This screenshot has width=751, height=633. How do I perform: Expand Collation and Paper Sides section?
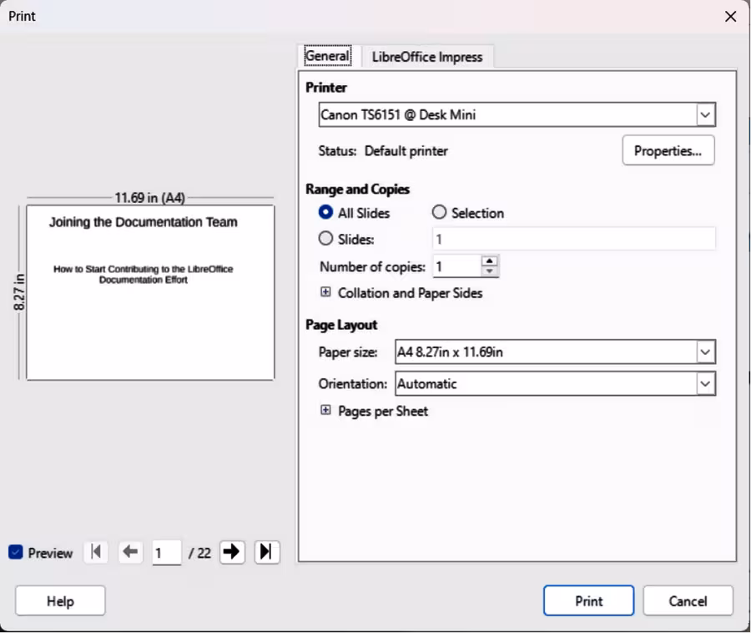click(325, 291)
